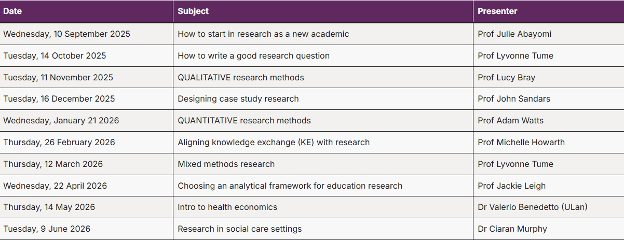Image resolution: width=624 pixels, height=240 pixels.
Task: Select the Tuesday, 14 October 2025 date
Action: click(x=55, y=56)
